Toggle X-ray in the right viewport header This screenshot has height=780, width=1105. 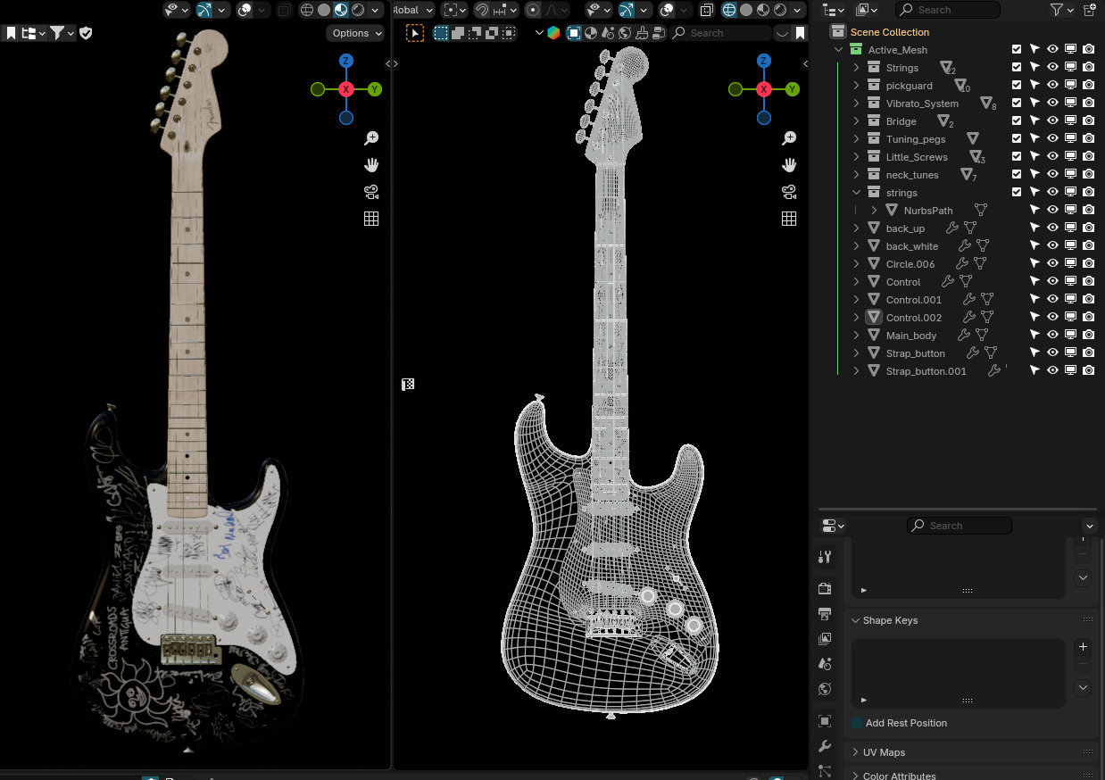706,10
